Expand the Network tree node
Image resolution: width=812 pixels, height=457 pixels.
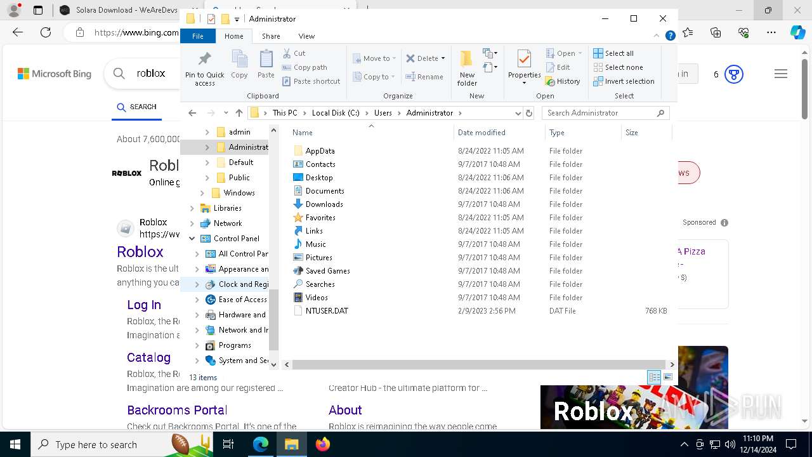[x=192, y=223]
